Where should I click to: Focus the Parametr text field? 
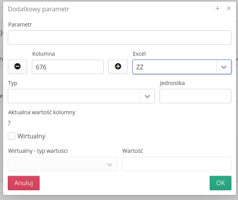click(120, 38)
